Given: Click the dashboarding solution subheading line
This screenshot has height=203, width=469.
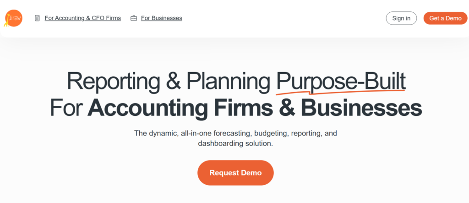Looking at the screenshot, I should click(x=235, y=143).
